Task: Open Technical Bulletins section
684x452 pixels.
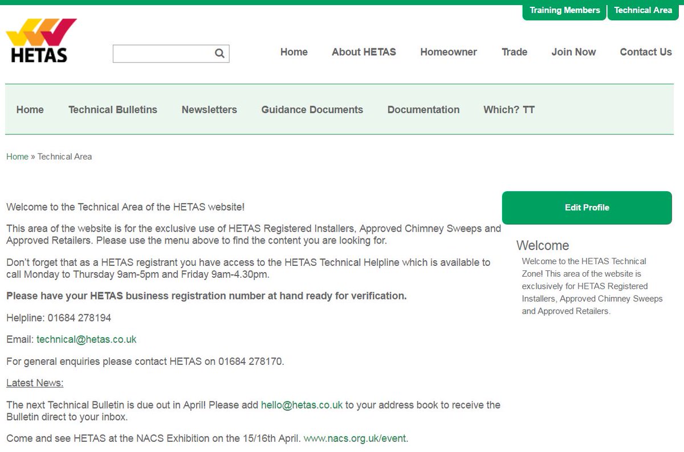Action: [113, 110]
